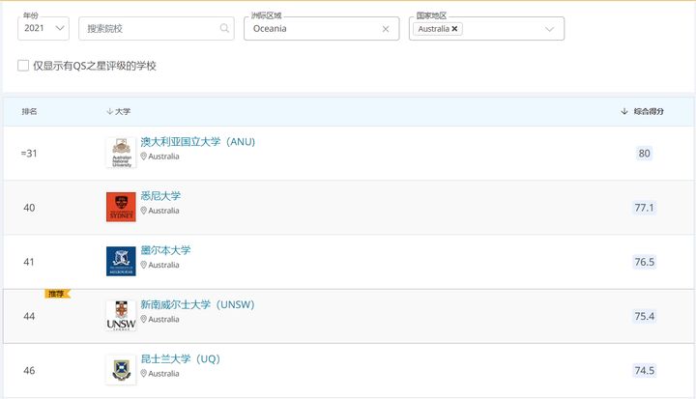Click location pin icon in Melbourne row
Image resolution: width=696 pixels, height=399 pixels.
point(143,265)
